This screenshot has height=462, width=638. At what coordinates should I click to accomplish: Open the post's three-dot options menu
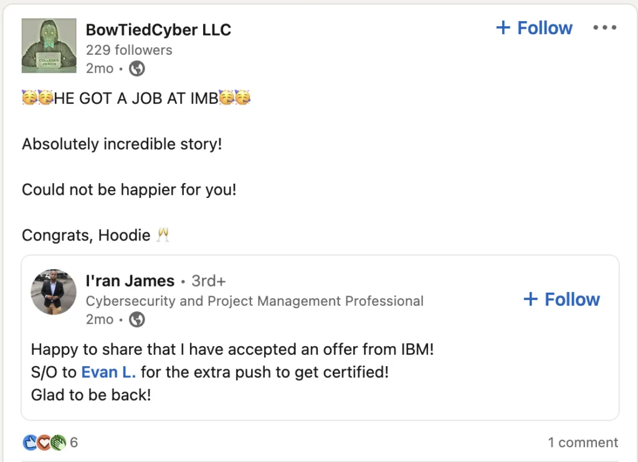point(604,28)
